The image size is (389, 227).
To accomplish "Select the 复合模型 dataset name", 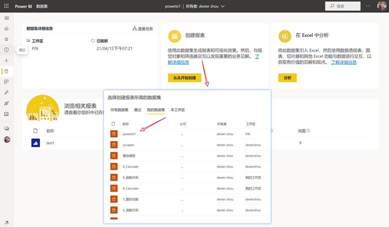I will point(129,156).
